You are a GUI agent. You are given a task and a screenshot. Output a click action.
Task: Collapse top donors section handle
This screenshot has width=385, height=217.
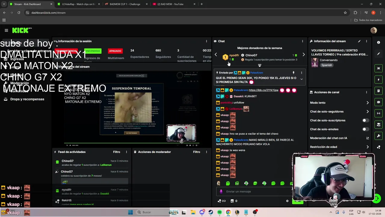[x=260, y=65]
